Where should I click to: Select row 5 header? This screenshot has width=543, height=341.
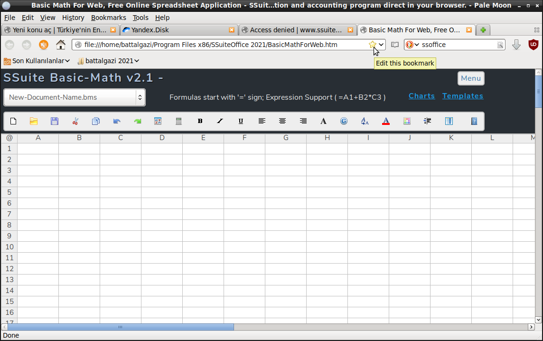pyautogui.click(x=9, y=192)
